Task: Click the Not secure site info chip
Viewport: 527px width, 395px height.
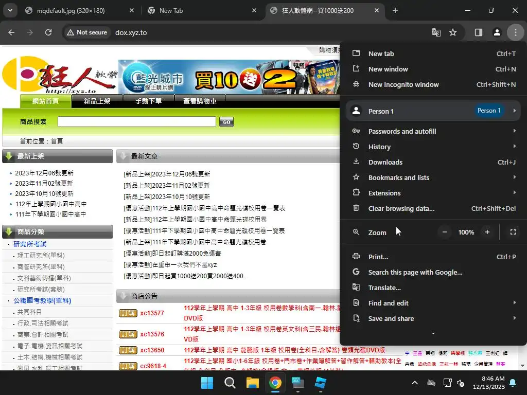Action: coord(87,32)
